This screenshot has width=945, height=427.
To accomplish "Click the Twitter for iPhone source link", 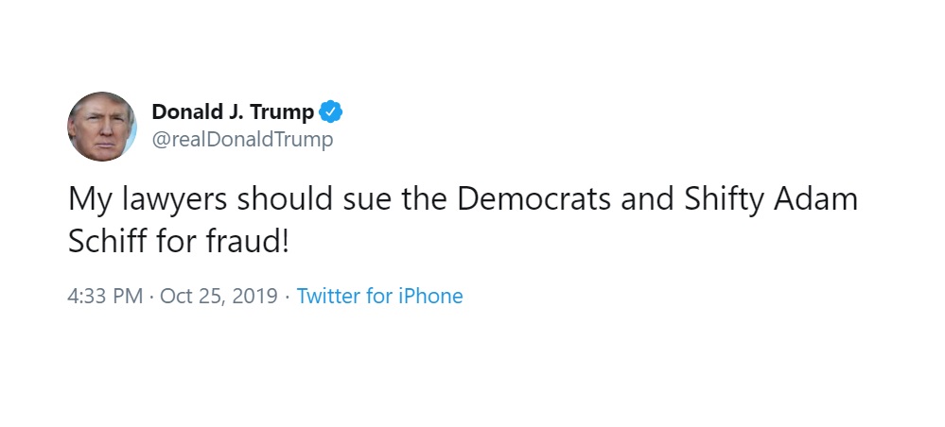I will [x=379, y=296].
